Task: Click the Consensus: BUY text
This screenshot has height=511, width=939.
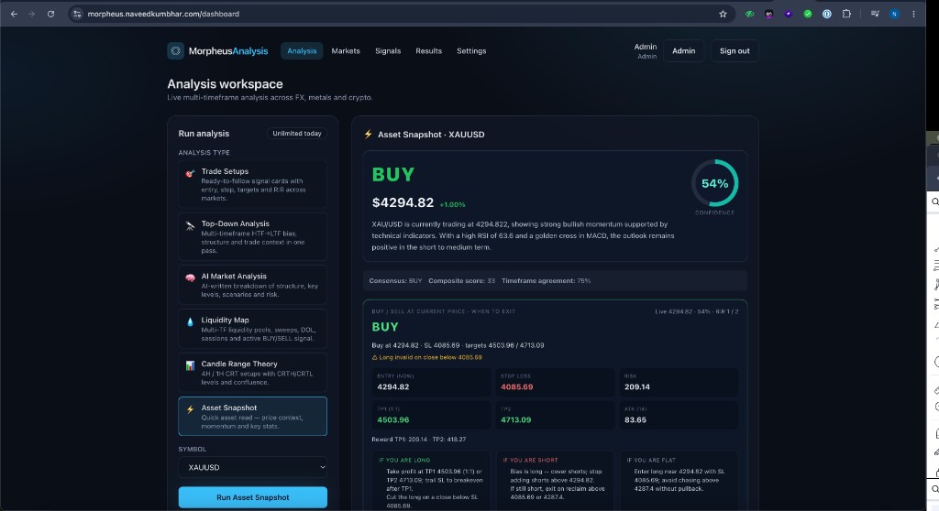Action: [x=395, y=280]
